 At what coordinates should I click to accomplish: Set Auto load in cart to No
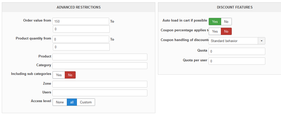coord(226,22)
